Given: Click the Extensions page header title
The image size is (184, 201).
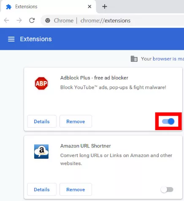Looking at the screenshot, I should pyautogui.click(x=36, y=39).
